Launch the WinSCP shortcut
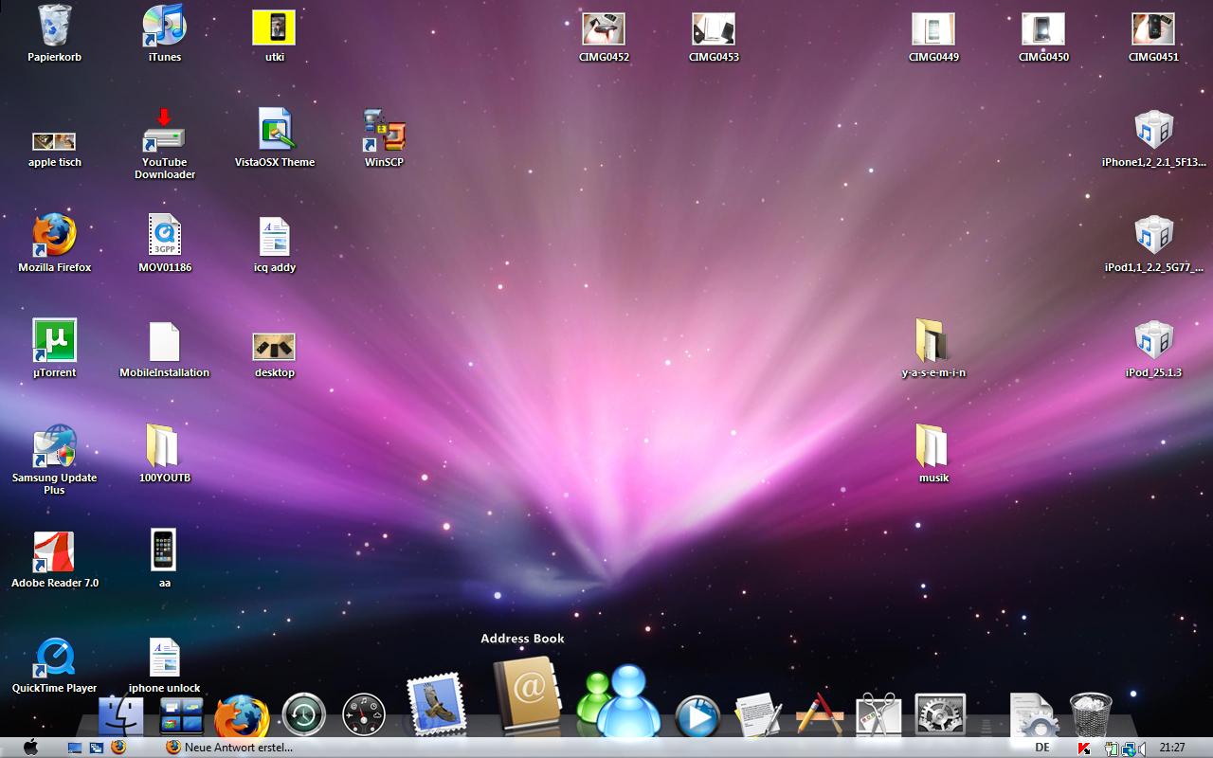Screen dimensions: 1213x758 click(x=384, y=138)
